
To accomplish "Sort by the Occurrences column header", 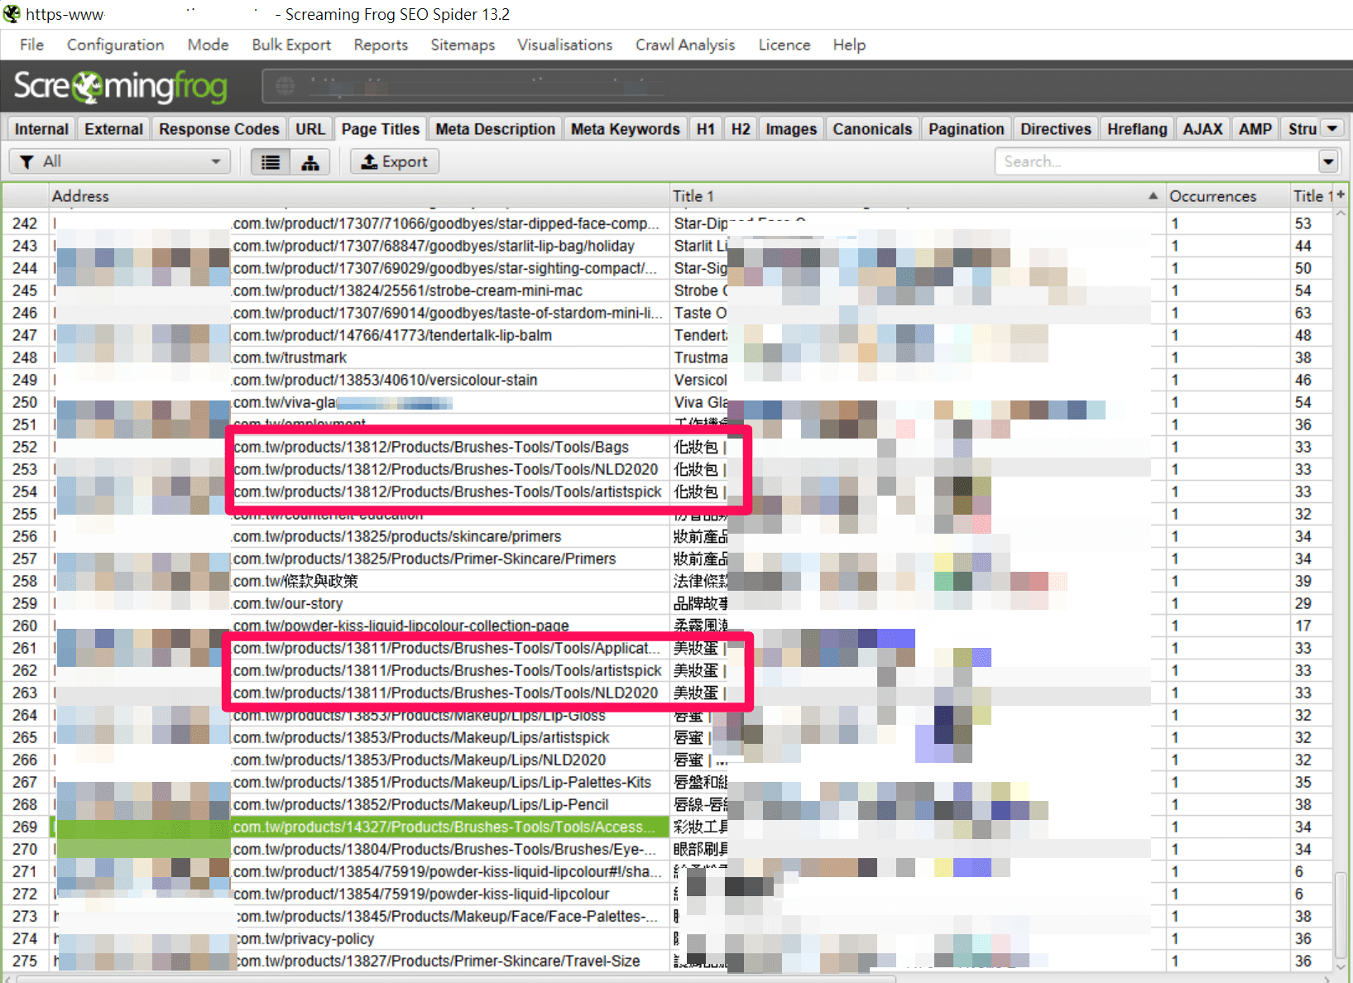I will coord(1212,196).
